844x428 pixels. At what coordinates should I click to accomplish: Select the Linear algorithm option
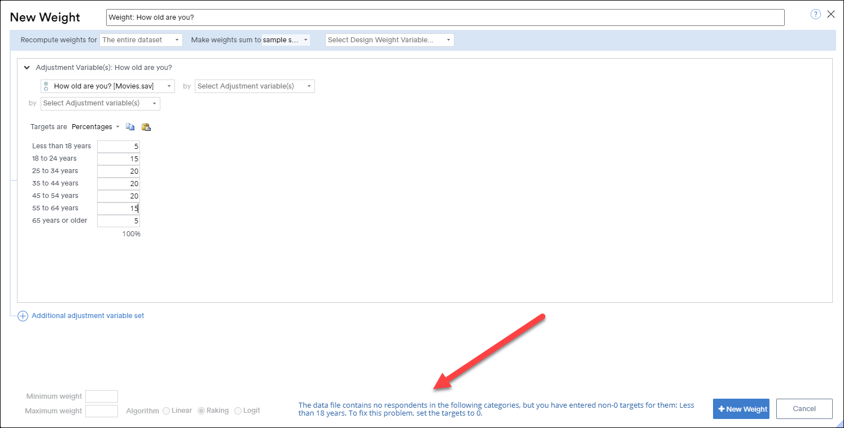pyautogui.click(x=166, y=411)
